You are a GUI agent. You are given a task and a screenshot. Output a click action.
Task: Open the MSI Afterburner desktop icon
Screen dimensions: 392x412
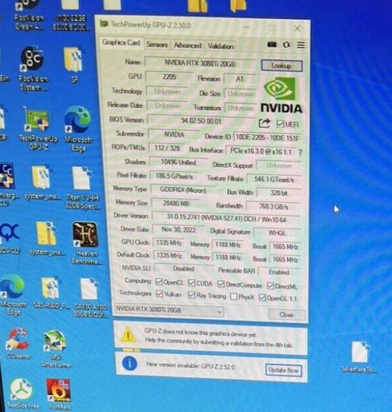click(x=55, y=343)
